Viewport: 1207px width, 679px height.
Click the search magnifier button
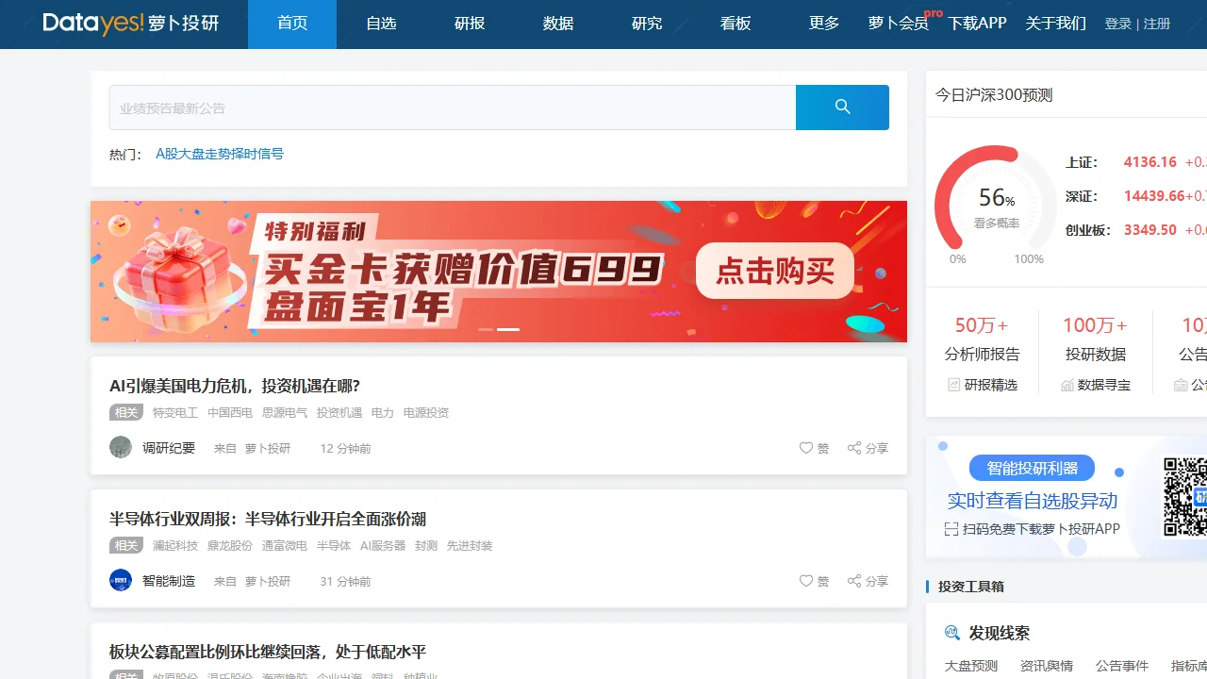(841, 107)
